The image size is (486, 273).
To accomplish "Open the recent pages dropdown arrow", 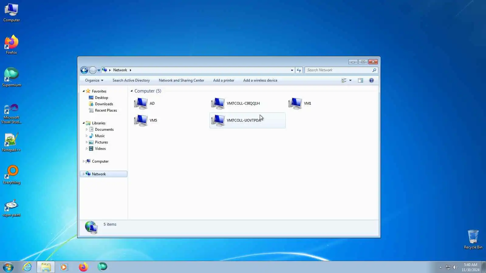I will [x=99, y=70].
